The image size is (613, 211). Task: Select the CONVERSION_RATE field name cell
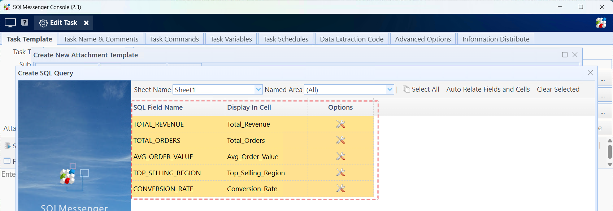pyautogui.click(x=178, y=189)
